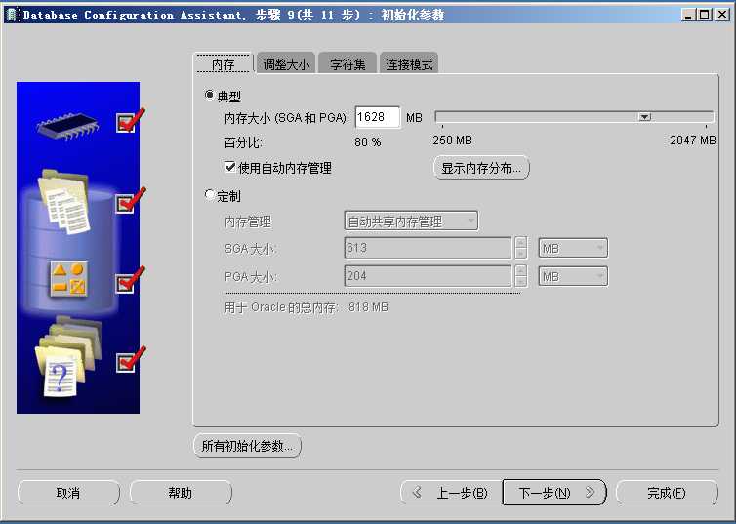
Task: Toggle 使用自动内存管理 checkbox
Action: point(229,167)
